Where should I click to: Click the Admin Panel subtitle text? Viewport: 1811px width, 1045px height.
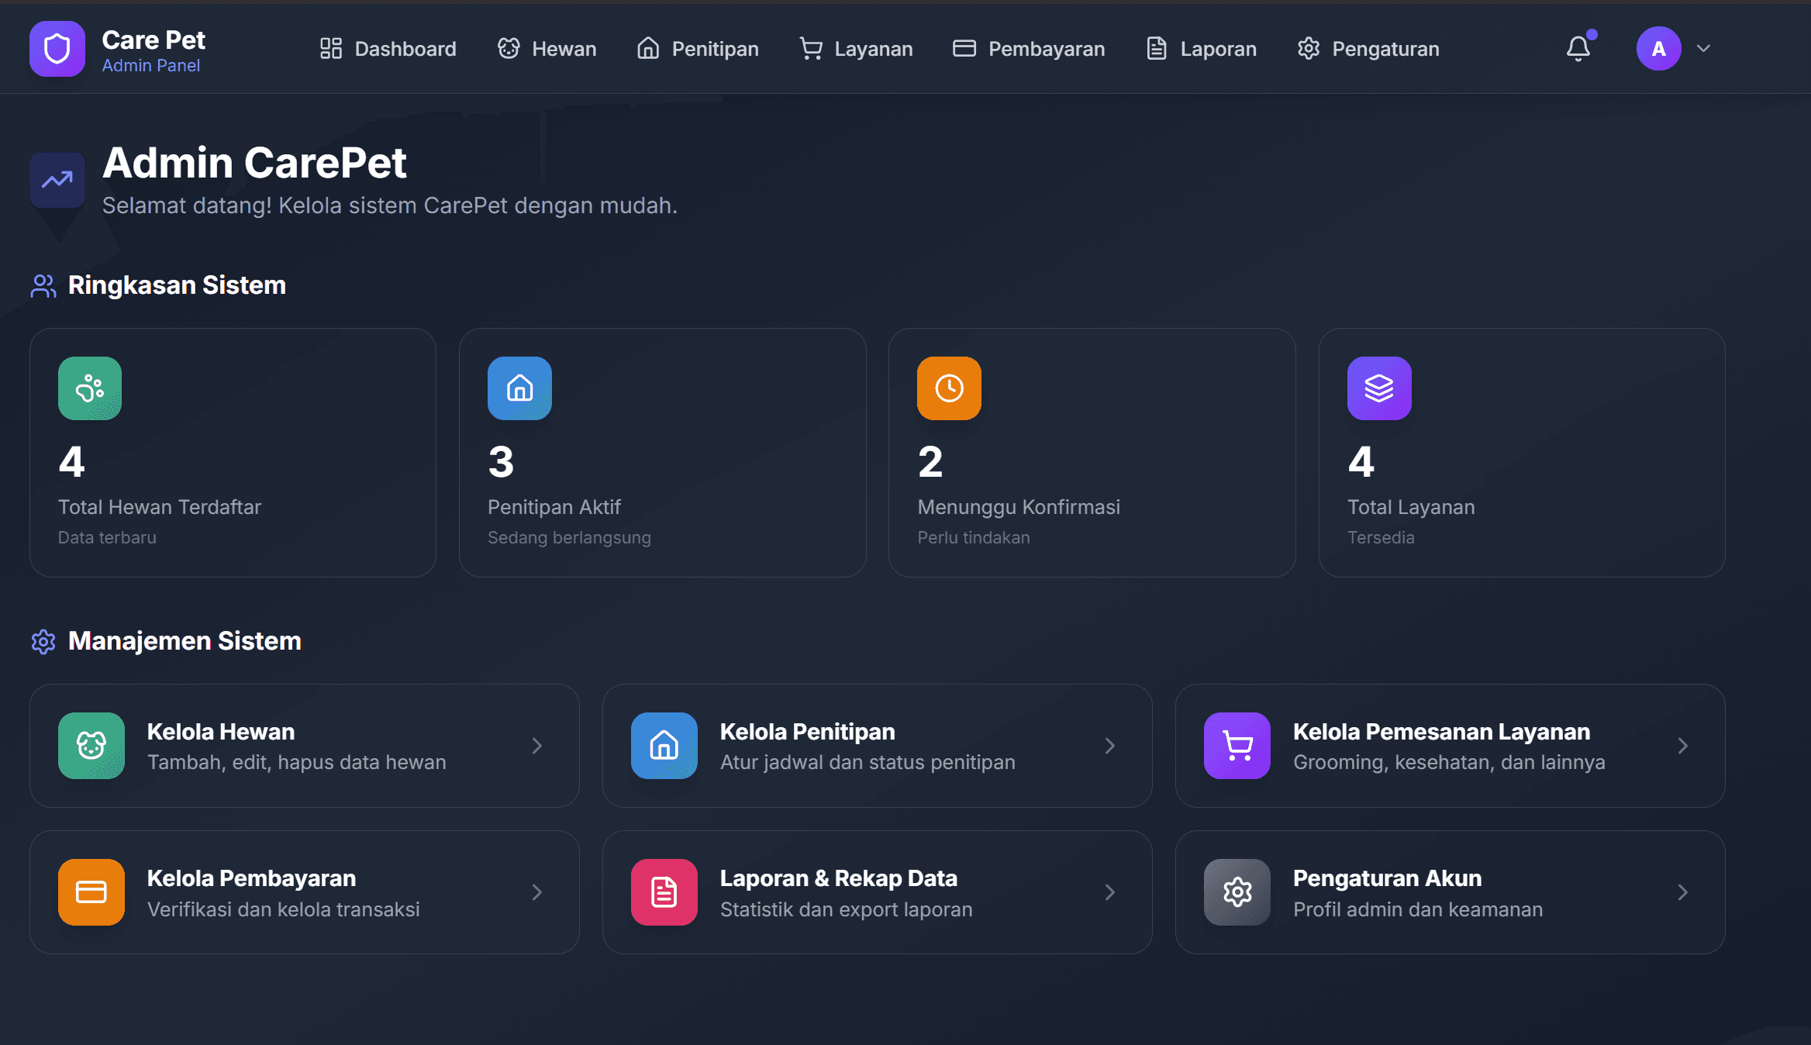(x=151, y=66)
